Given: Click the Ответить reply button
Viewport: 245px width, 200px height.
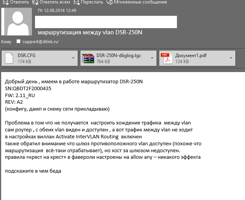Looking at the screenshot, I should pos(16,2).
